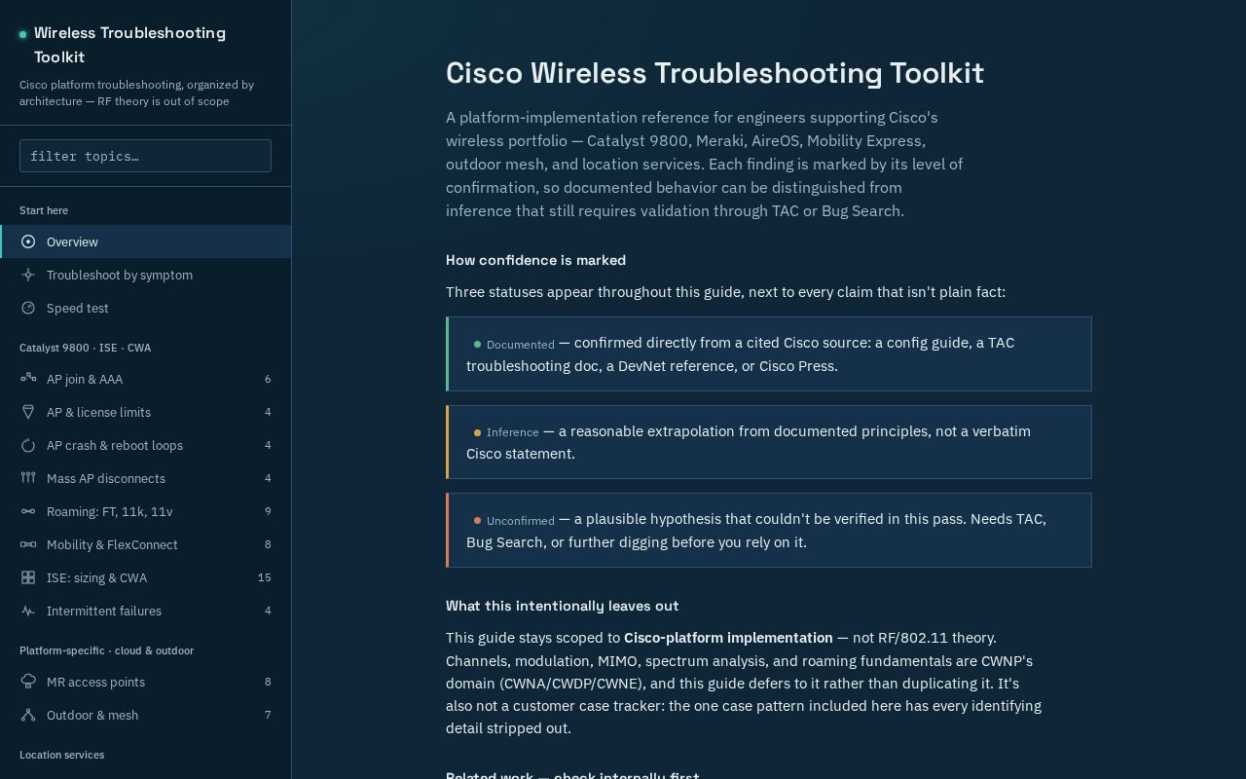This screenshot has height=779, width=1246.
Task: Open the MR access points topic
Action: click(145, 682)
